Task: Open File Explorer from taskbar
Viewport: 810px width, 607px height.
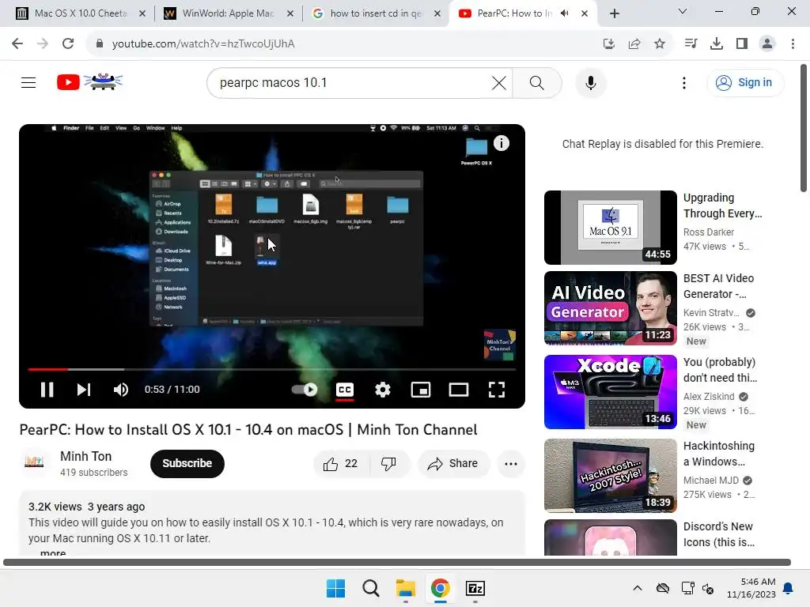Action: (406, 588)
